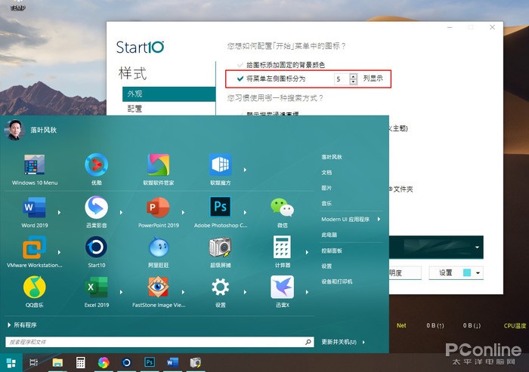Decrease column count stepper down arrow

coord(353,82)
